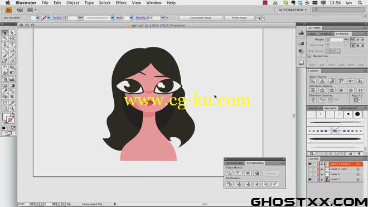Click the Document Setup button
368x207 pixels.
point(201,18)
